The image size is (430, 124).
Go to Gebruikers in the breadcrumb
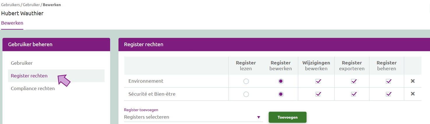point(10,5)
